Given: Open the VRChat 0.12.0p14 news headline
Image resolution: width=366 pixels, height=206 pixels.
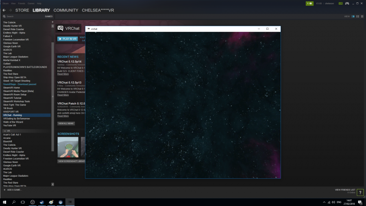Looking at the screenshot, I should click(69, 61).
